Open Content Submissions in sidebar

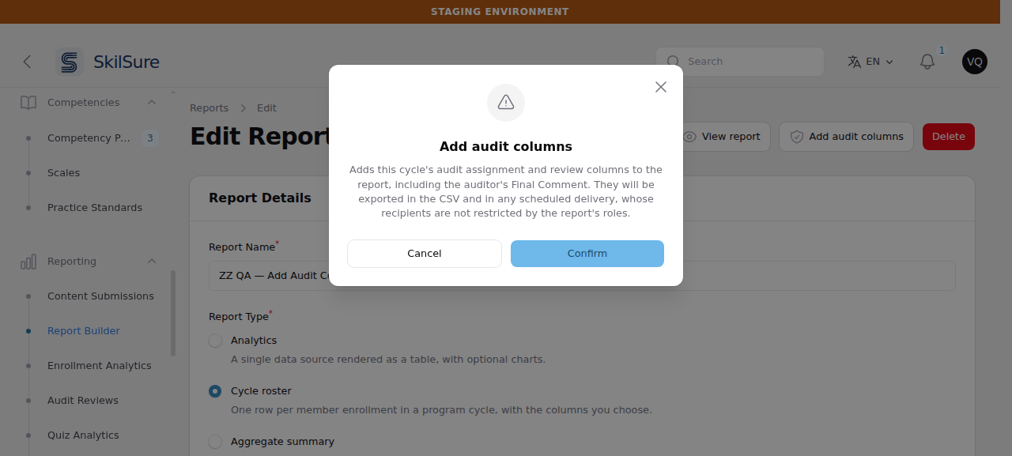click(x=100, y=296)
